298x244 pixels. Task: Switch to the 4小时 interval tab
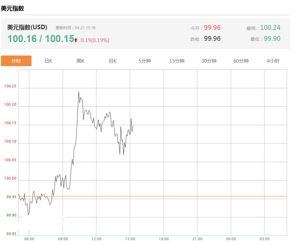273,61
